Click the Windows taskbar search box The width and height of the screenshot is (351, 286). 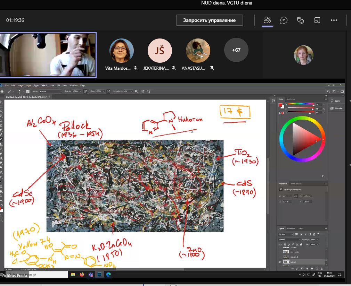37,275
